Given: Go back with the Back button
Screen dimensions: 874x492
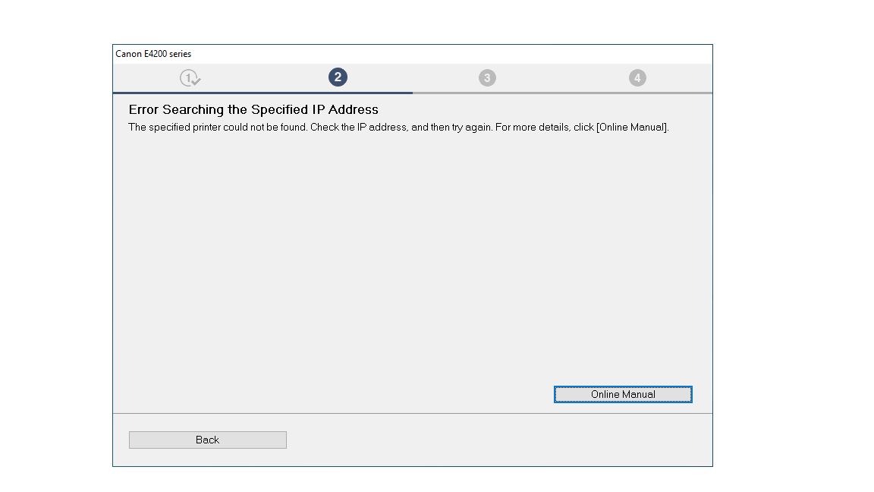Looking at the screenshot, I should point(207,440).
